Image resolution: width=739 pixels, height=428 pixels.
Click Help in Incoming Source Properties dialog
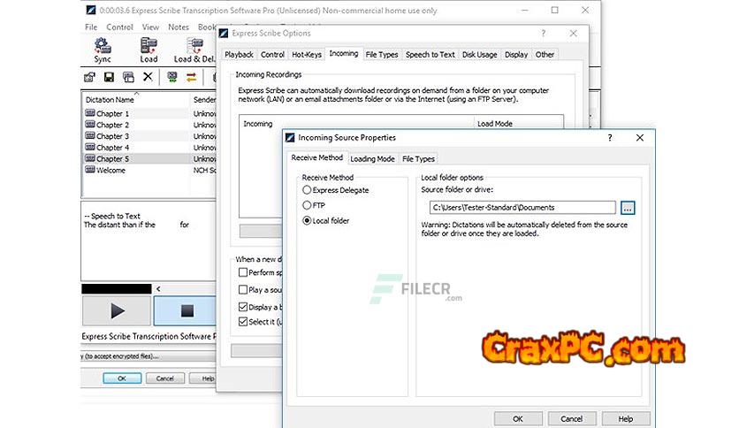tap(626, 418)
